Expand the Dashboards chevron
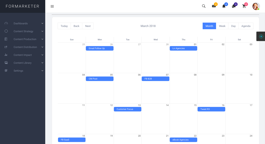The width and height of the screenshot is (265, 144). (42, 23)
